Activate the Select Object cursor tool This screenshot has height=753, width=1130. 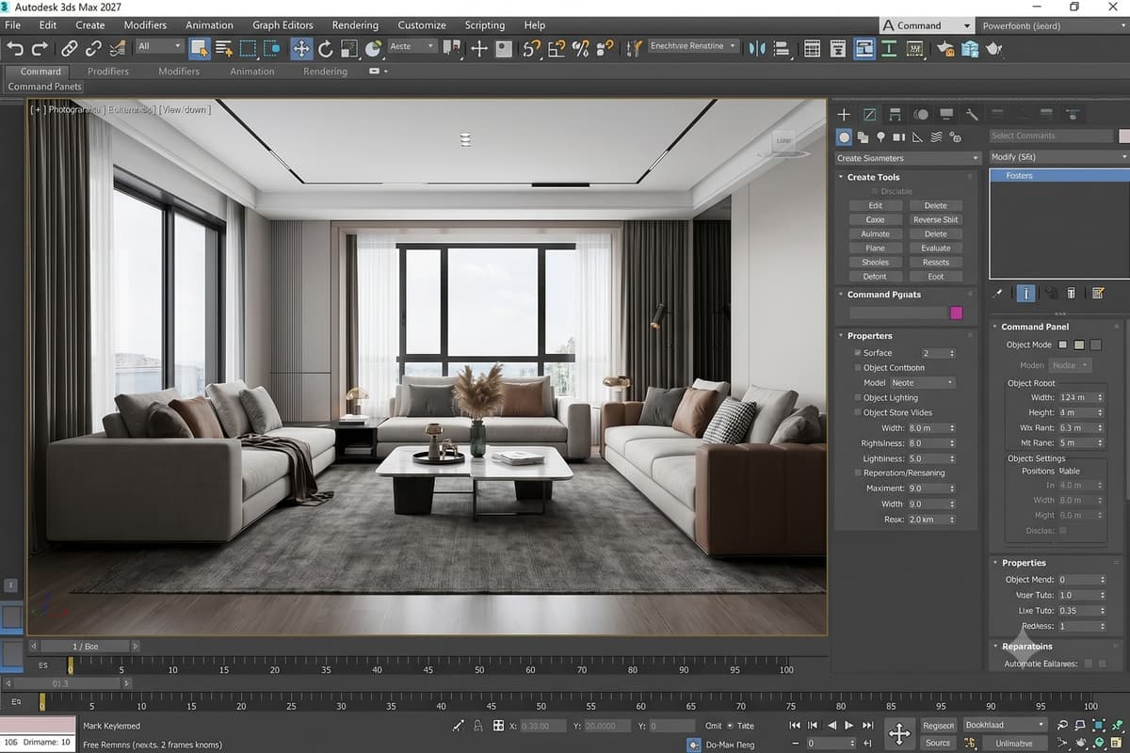(199, 48)
